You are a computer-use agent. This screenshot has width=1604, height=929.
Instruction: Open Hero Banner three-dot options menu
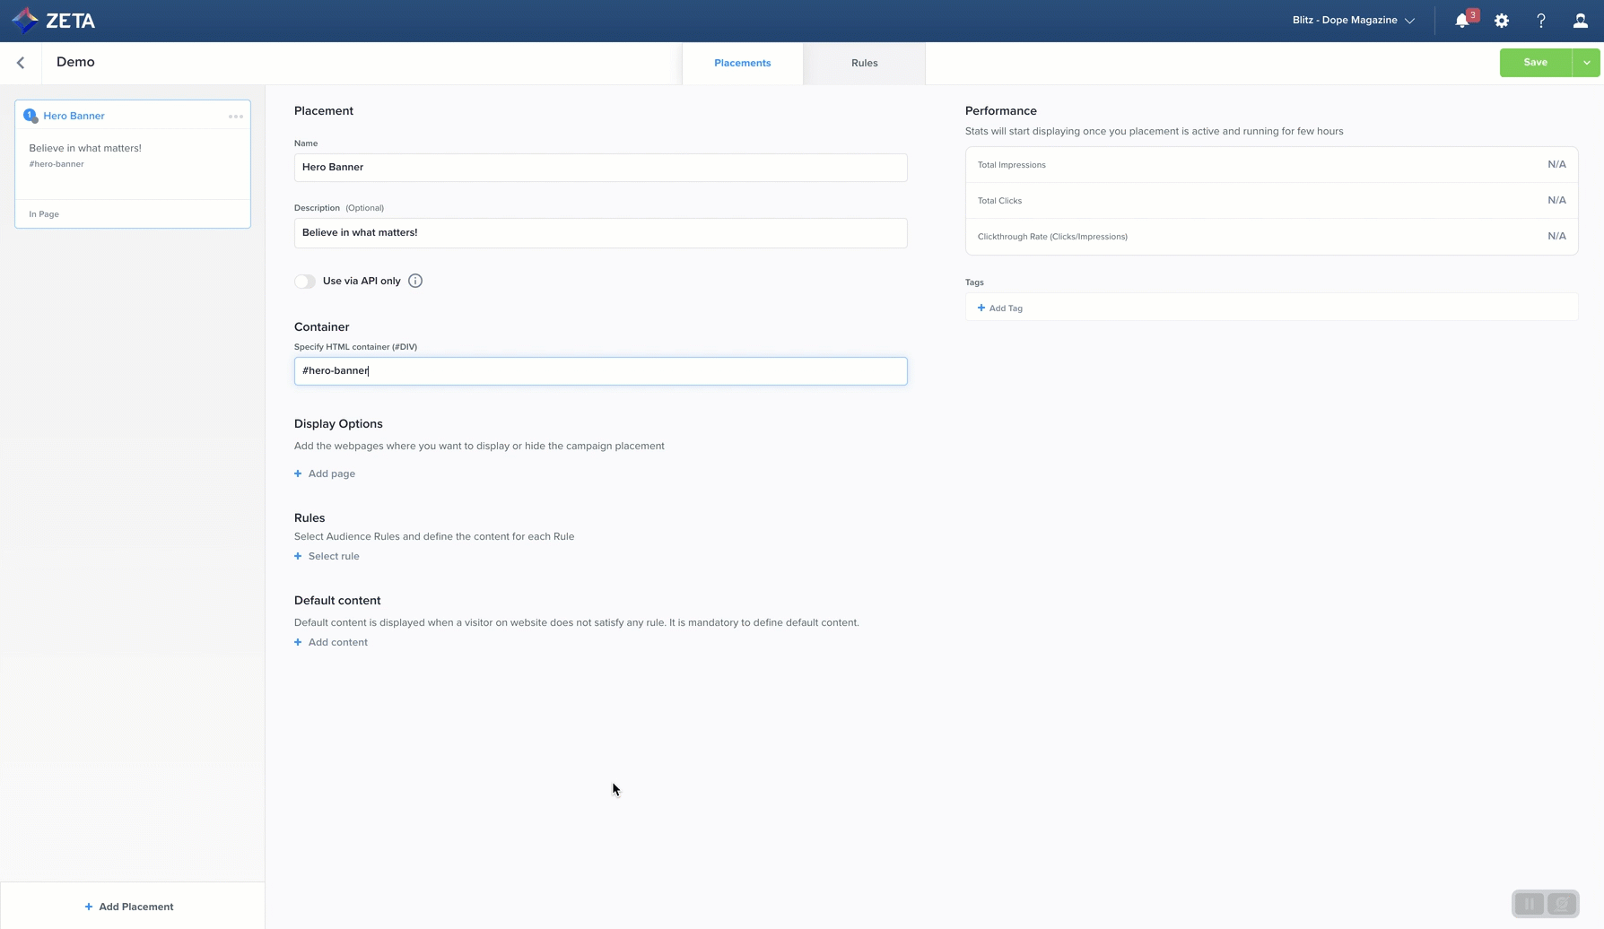[x=235, y=116]
